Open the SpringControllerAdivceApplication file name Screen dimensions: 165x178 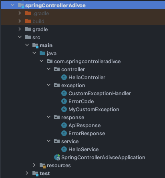[x=103, y=158]
